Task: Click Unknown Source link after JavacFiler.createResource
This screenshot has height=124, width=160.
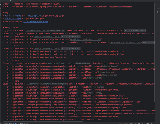Action: (93, 93)
